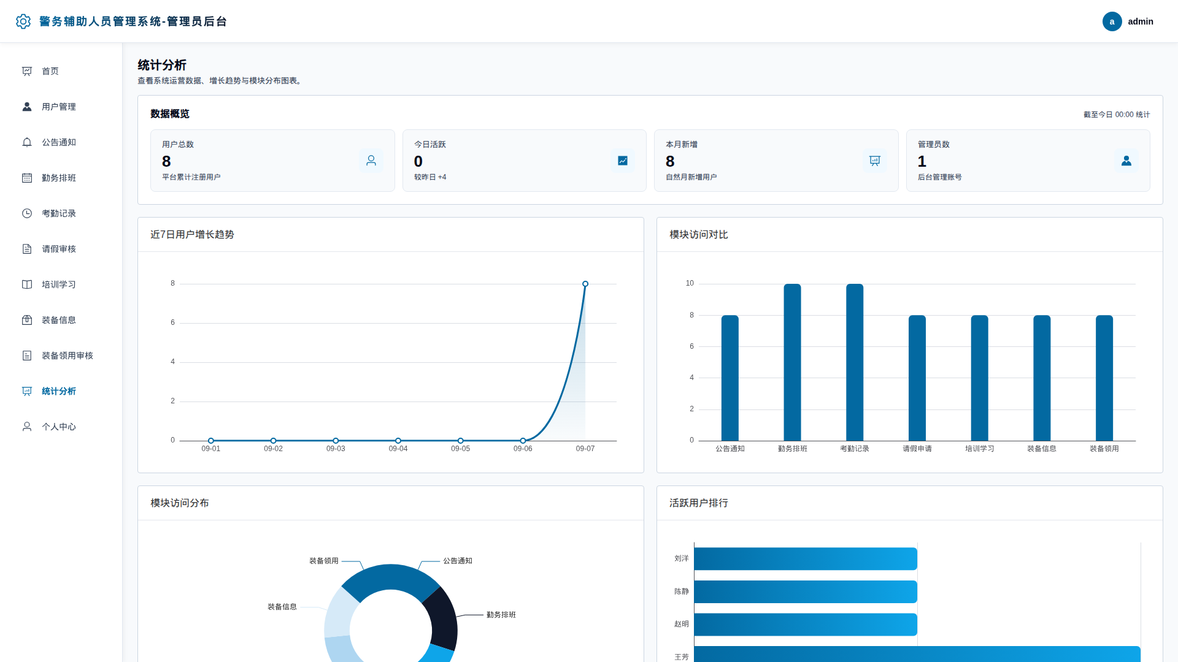The width and height of the screenshot is (1178, 662).
Task: Go to 培训学习 in the sidebar
Action: click(x=61, y=284)
